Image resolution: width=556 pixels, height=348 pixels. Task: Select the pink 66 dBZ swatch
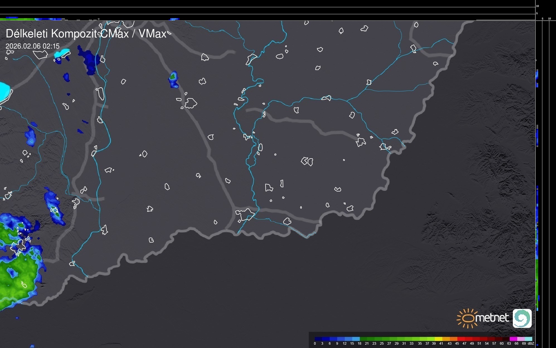(x=521, y=339)
